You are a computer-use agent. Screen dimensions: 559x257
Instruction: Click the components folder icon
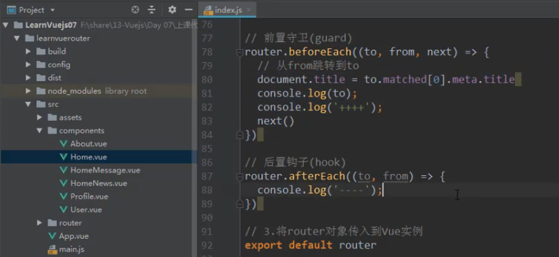52,131
